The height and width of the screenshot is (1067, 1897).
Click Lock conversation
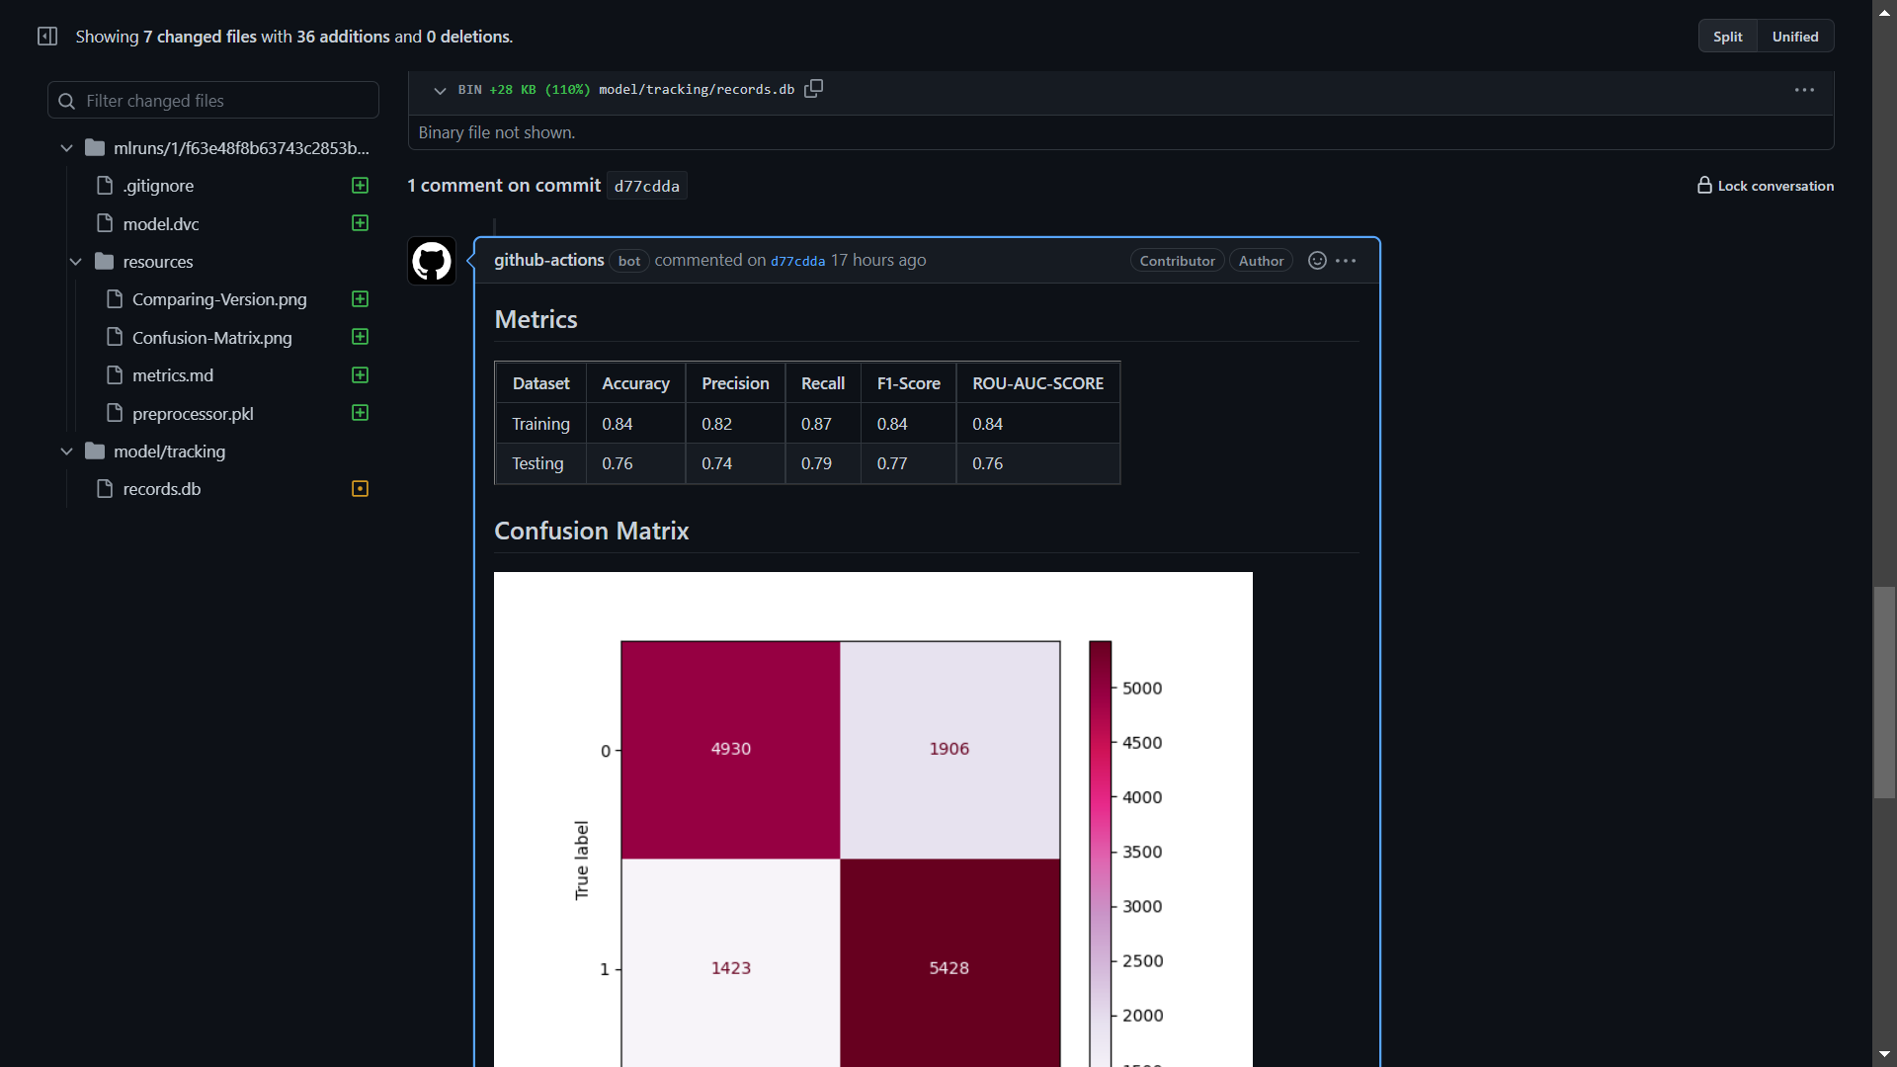point(1766,186)
